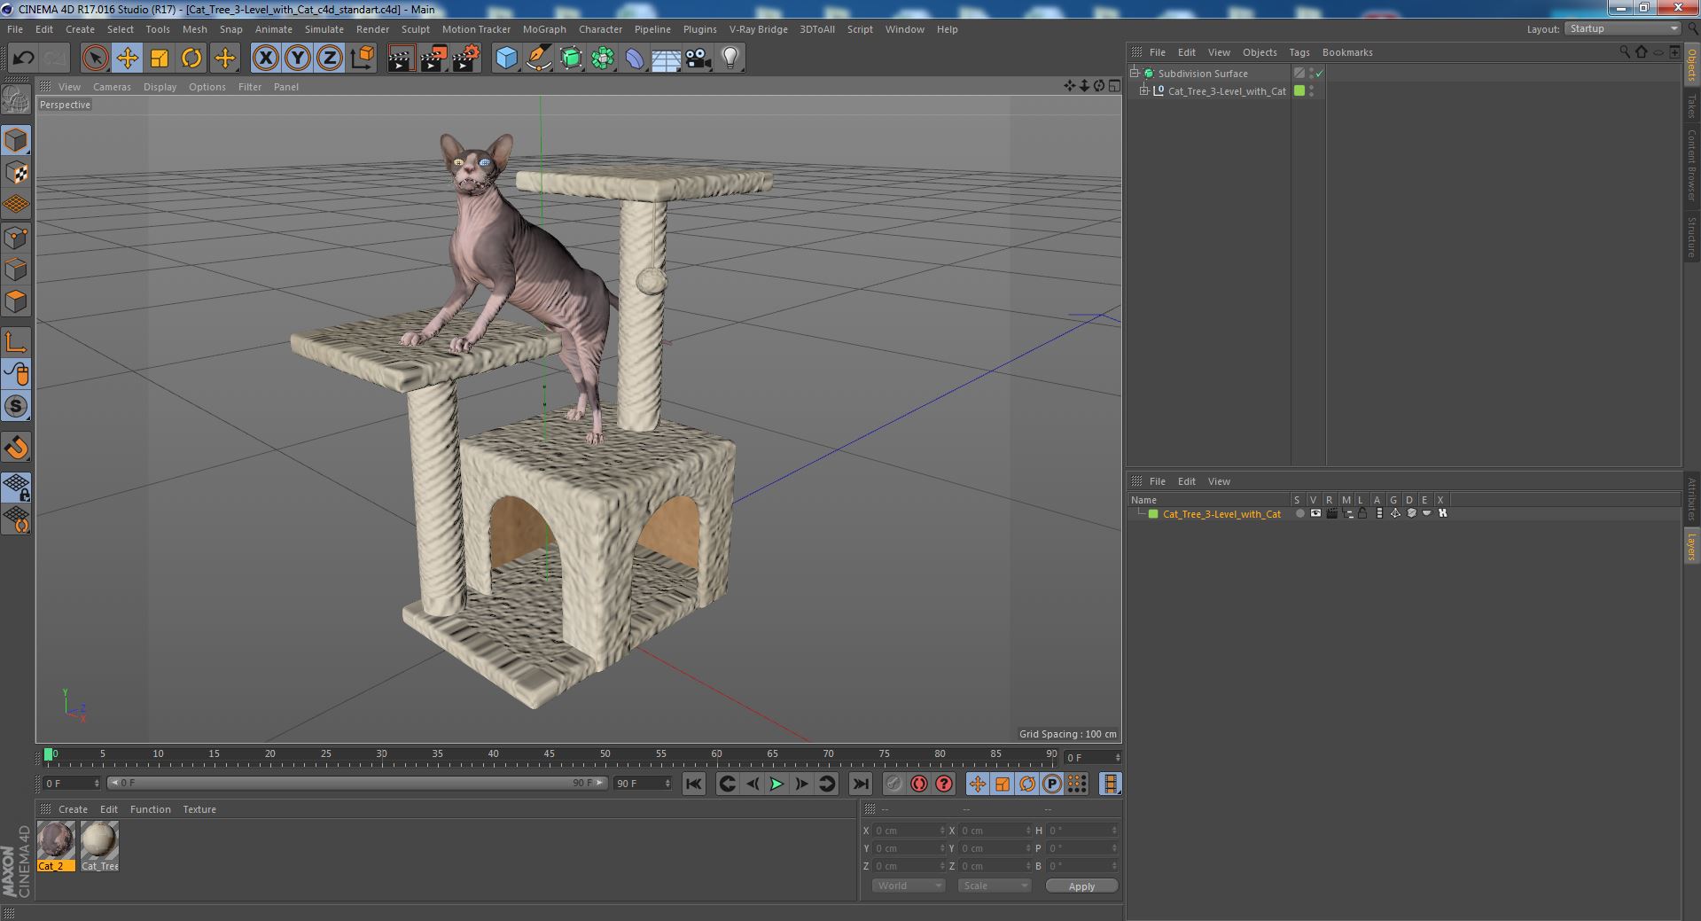Click the X position input field
This screenshot has width=1701, height=921.
(909, 831)
